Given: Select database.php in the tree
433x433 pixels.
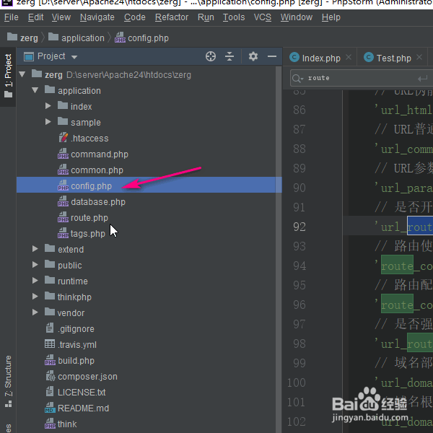Looking at the screenshot, I should 92,202.
